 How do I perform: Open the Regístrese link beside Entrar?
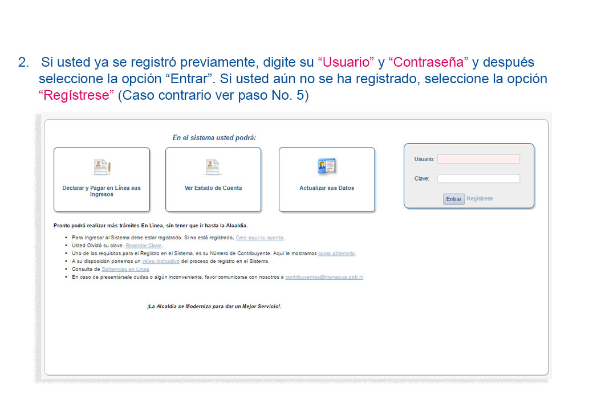480,198
